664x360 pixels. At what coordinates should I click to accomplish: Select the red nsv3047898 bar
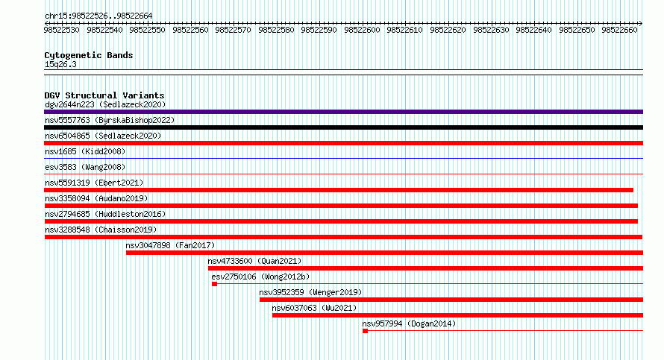384,253
